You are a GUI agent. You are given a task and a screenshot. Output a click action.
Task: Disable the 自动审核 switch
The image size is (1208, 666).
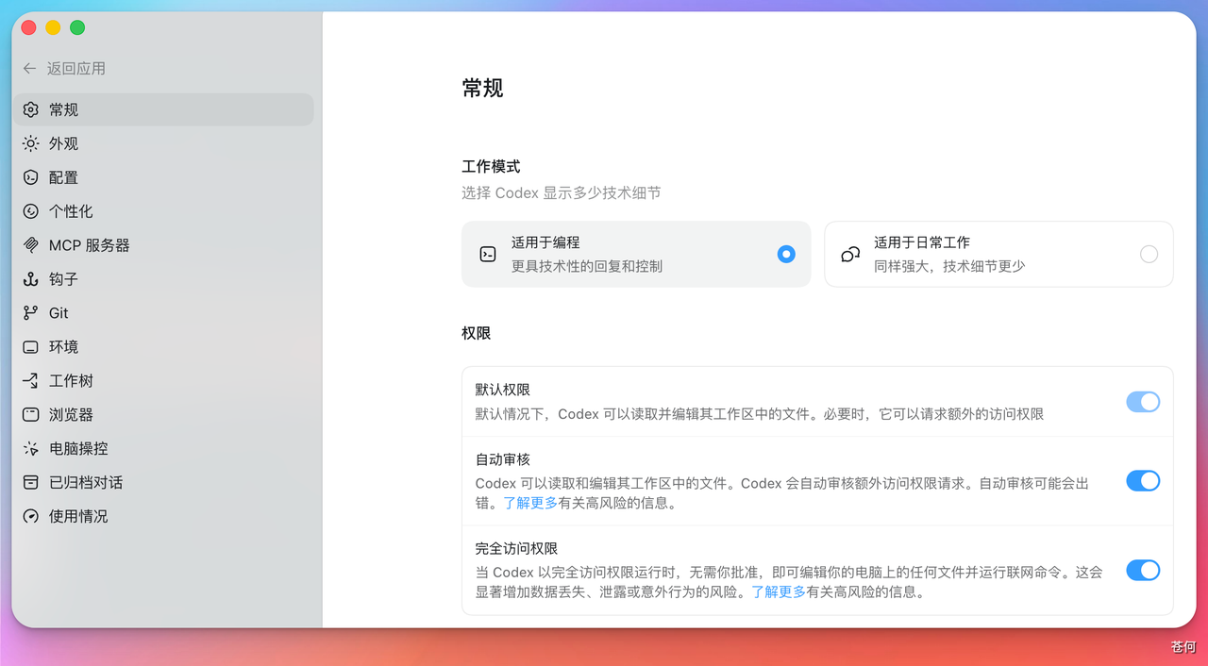1143,481
